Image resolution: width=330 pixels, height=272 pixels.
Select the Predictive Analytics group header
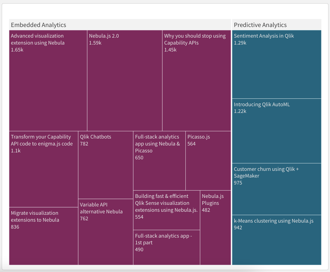tap(276, 25)
